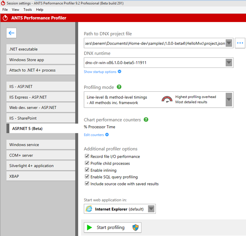Expand the Edit counters chevron
Screen dimensions: 246x236
[x=107, y=135]
